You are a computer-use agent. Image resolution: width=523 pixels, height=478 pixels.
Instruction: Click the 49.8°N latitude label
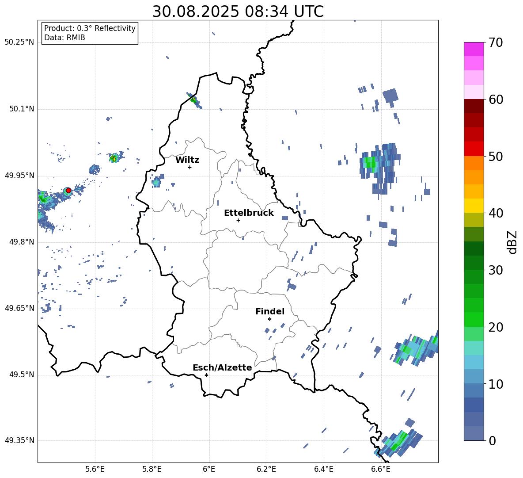click(x=21, y=242)
